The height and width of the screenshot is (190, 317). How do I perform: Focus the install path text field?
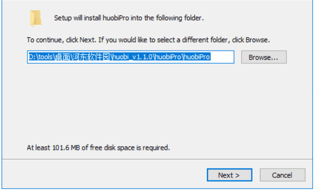[130, 57]
